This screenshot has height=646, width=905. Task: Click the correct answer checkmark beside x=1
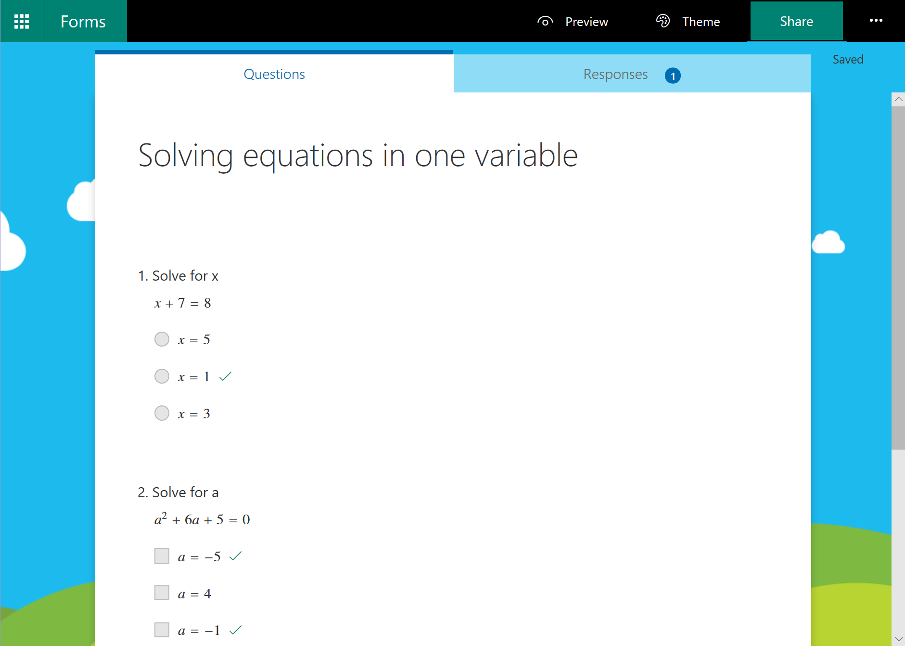point(225,376)
